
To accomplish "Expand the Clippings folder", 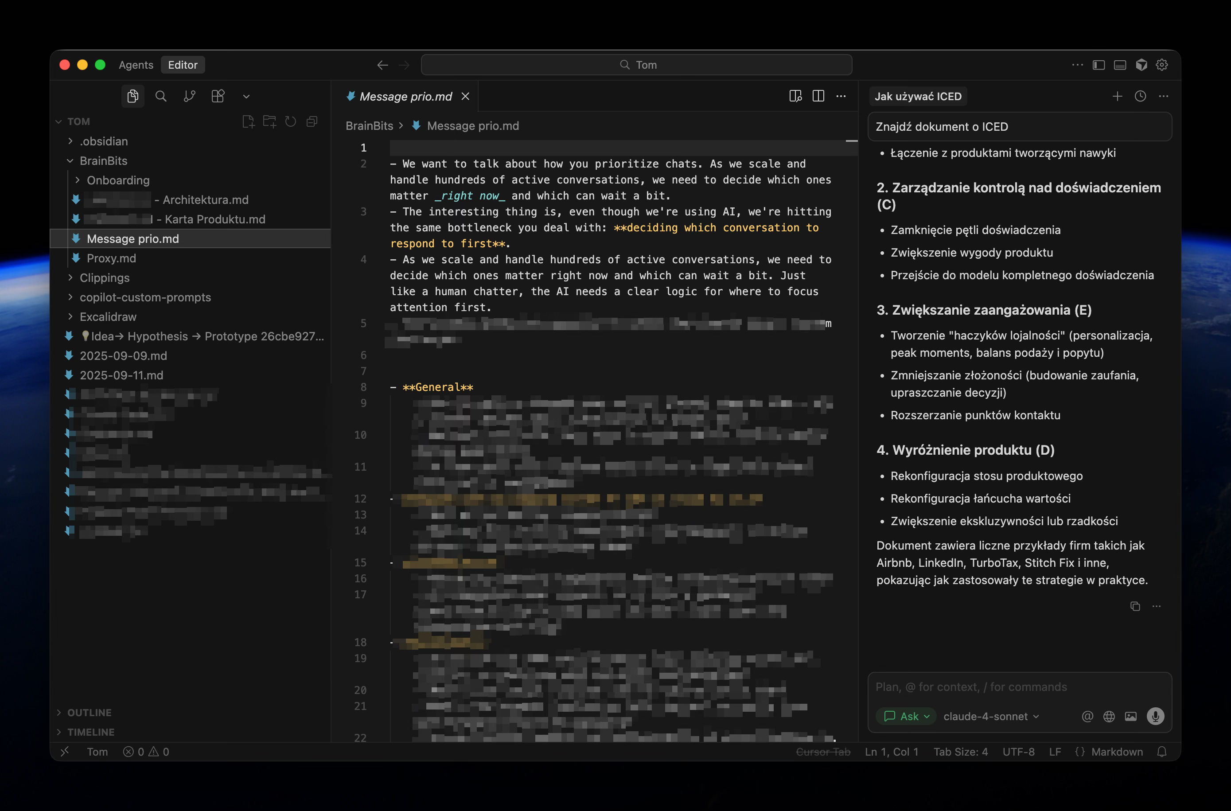I will (105, 278).
